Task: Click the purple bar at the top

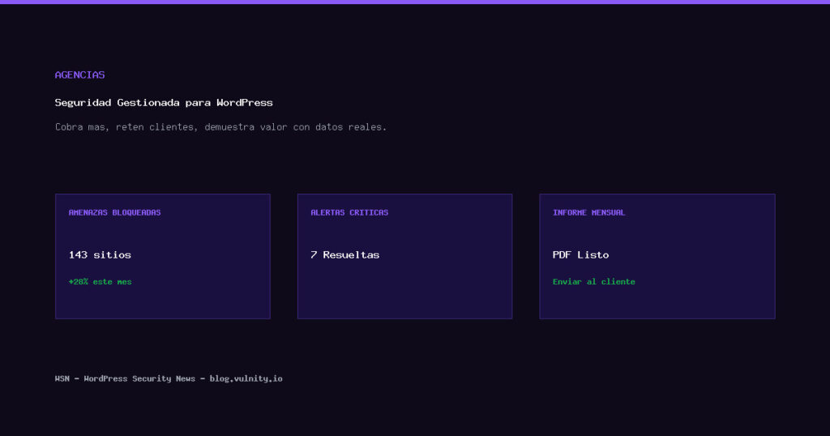Action: tap(415, 2)
